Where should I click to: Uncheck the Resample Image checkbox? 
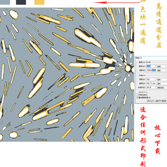(137, 97)
